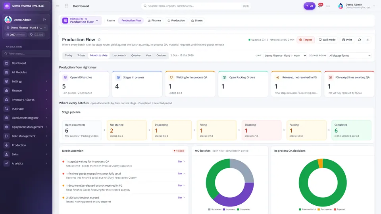Open All Modules in the sidebar
The width and height of the screenshot is (381, 214).
26,72
